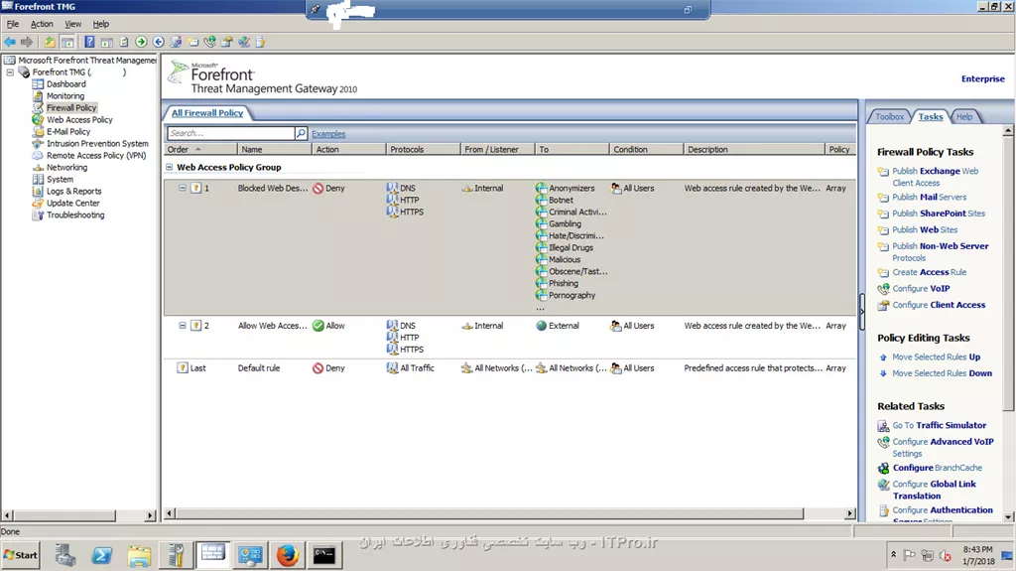The height and width of the screenshot is (571, 1016).
Task: Click the blue left-arrow circle toolbar icon
Action: [x=159, y=42]
